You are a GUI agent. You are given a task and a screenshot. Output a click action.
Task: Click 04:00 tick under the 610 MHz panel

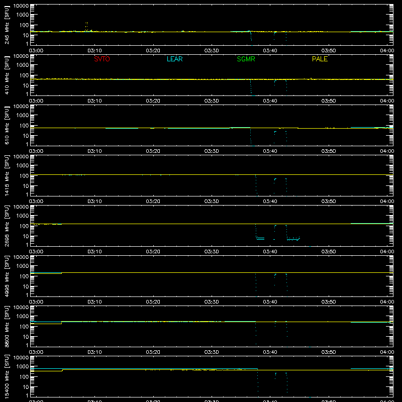pos(387,151)
